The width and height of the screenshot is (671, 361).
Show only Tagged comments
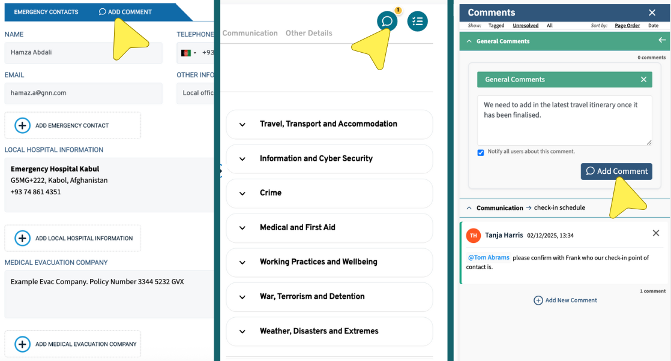click(496, 26)
